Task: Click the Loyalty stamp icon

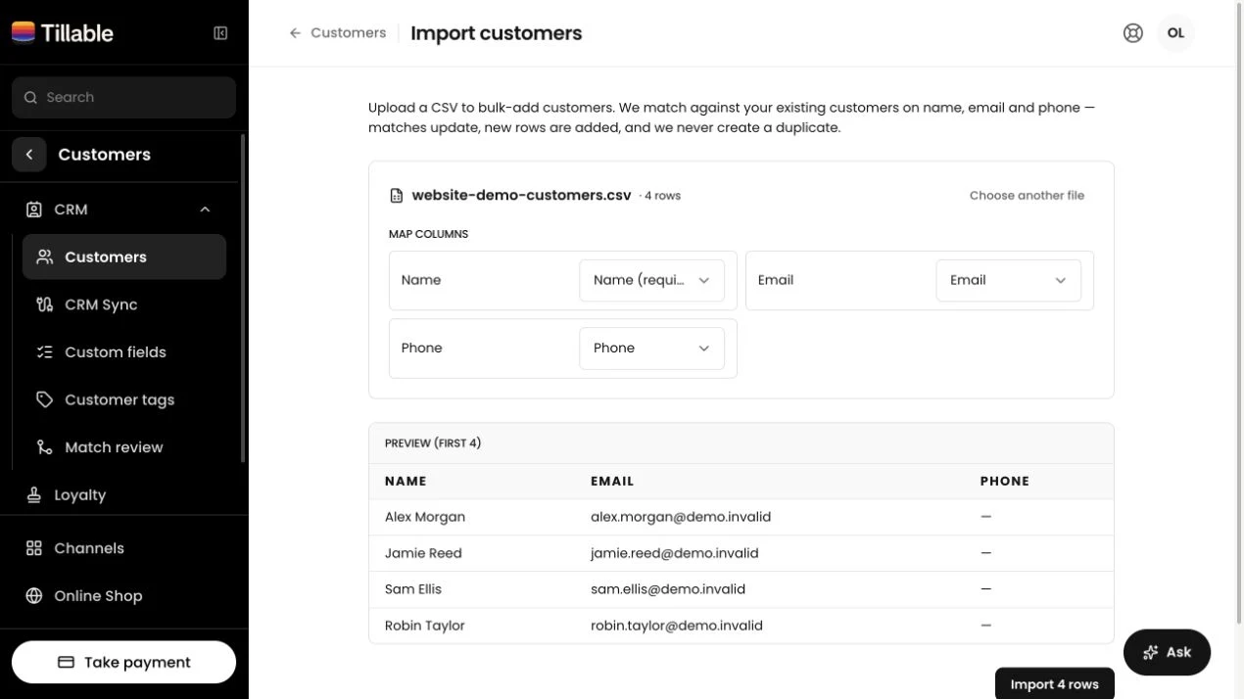Action: 34,495
